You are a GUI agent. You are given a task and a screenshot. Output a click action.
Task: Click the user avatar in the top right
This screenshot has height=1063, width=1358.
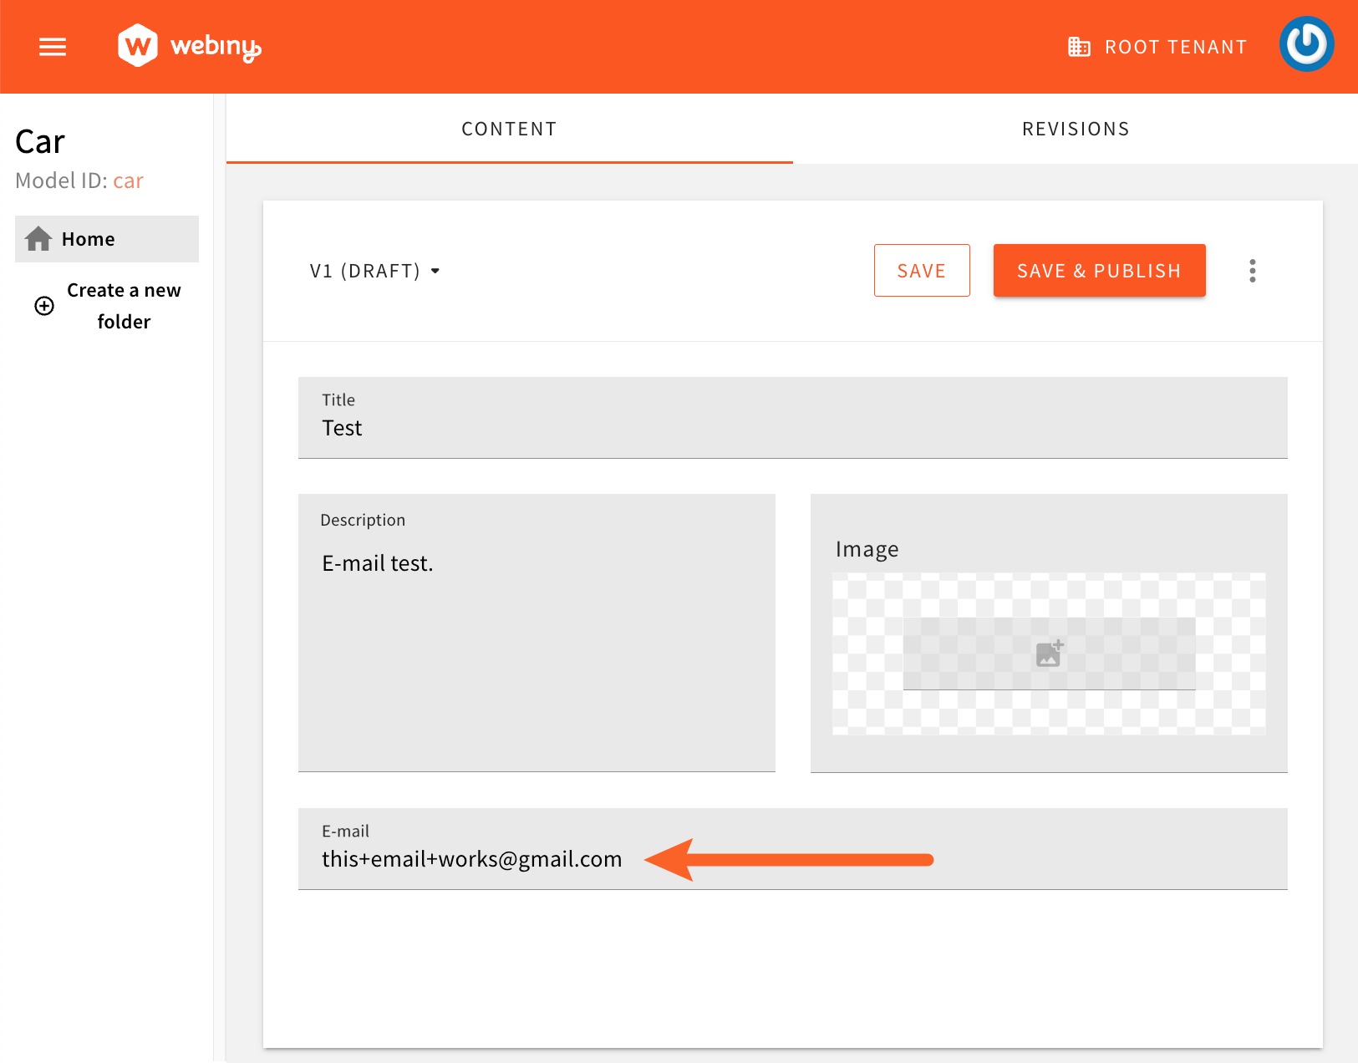[1306, 43]
